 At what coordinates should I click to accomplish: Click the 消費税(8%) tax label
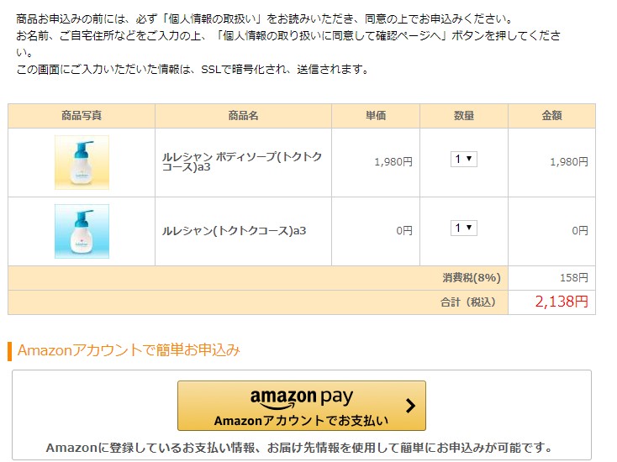(x=472, y=278)
